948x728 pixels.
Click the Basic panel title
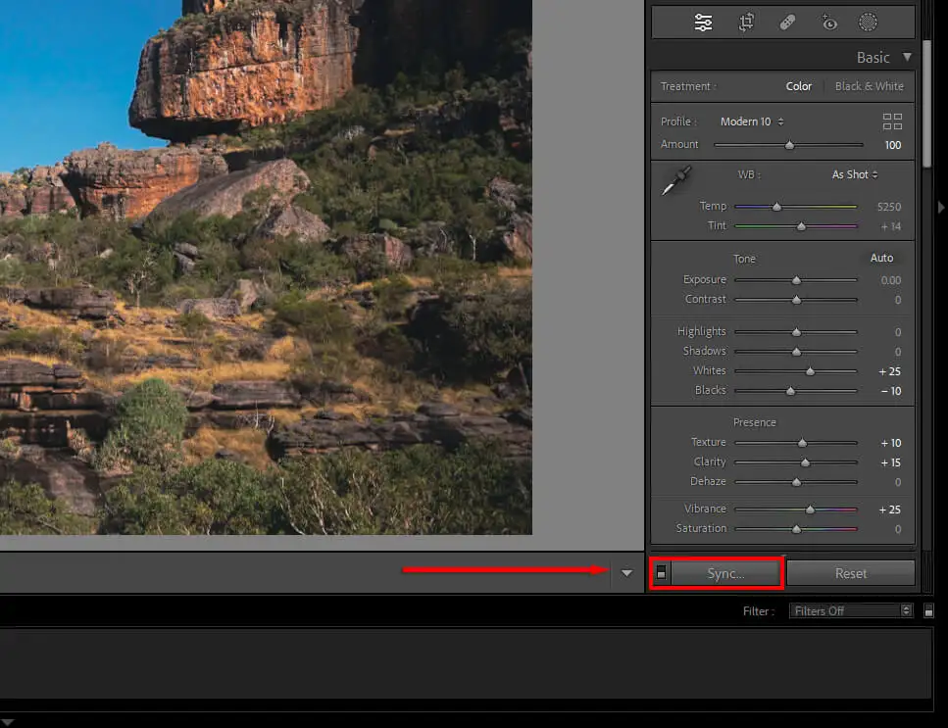873,58
